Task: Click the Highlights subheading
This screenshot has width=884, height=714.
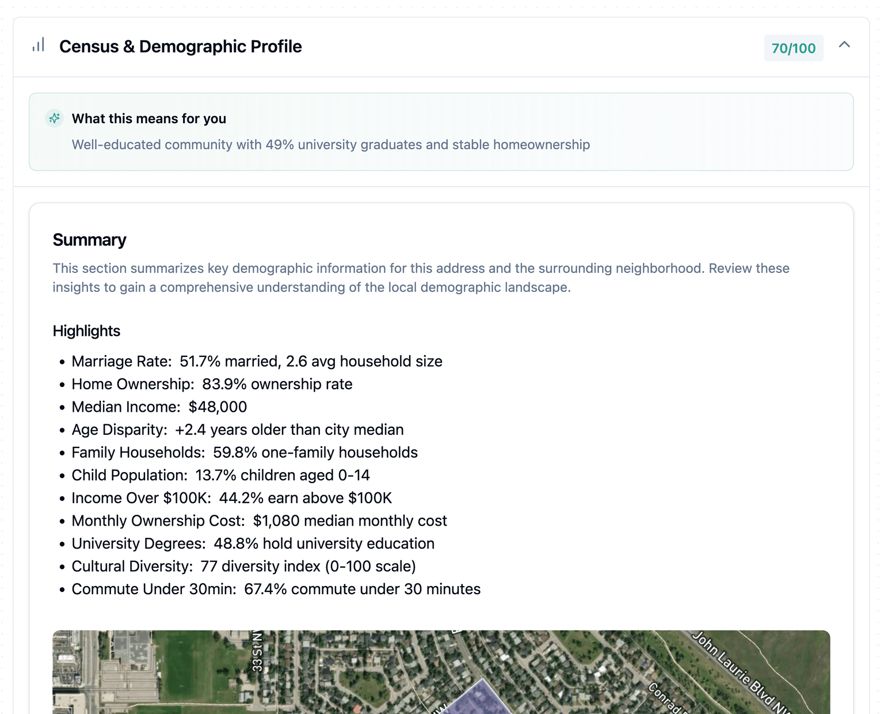Action: pyautogui.click(x=86, y=331)
